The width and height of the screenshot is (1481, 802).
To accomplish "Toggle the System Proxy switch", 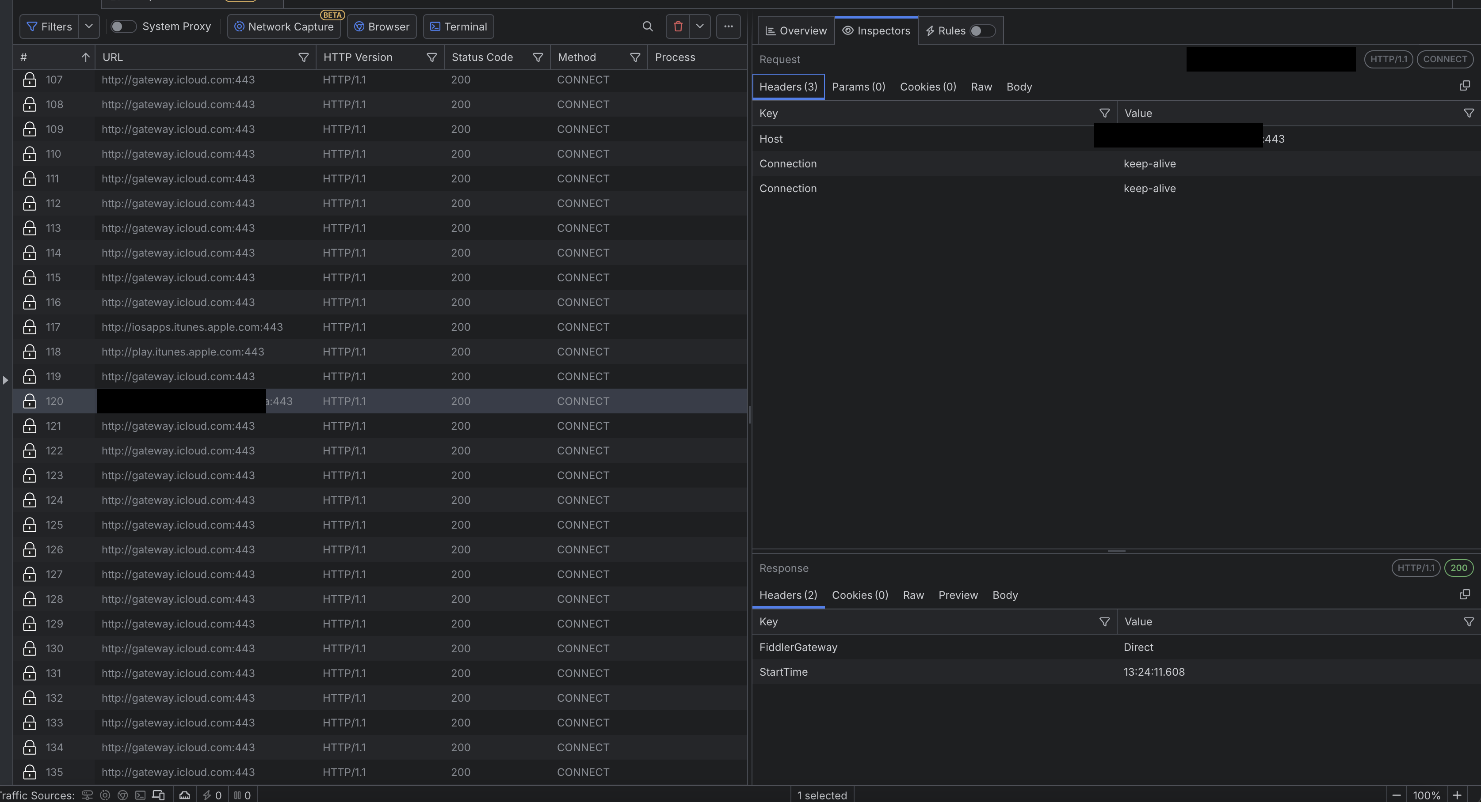I will (x=123, y=26).
